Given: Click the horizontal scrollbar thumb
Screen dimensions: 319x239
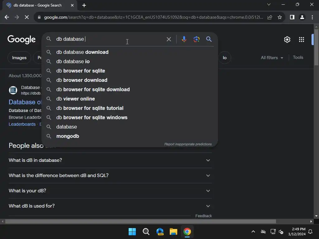Looking at the screenshot, I should coord(140,221).
